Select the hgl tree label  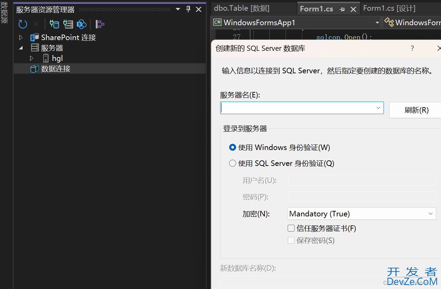tap(57, 58)
